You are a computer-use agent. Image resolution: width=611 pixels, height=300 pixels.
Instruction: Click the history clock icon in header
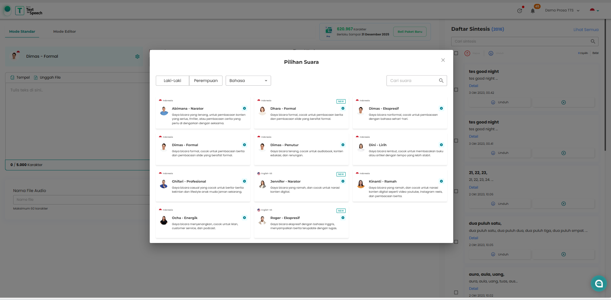520,11
